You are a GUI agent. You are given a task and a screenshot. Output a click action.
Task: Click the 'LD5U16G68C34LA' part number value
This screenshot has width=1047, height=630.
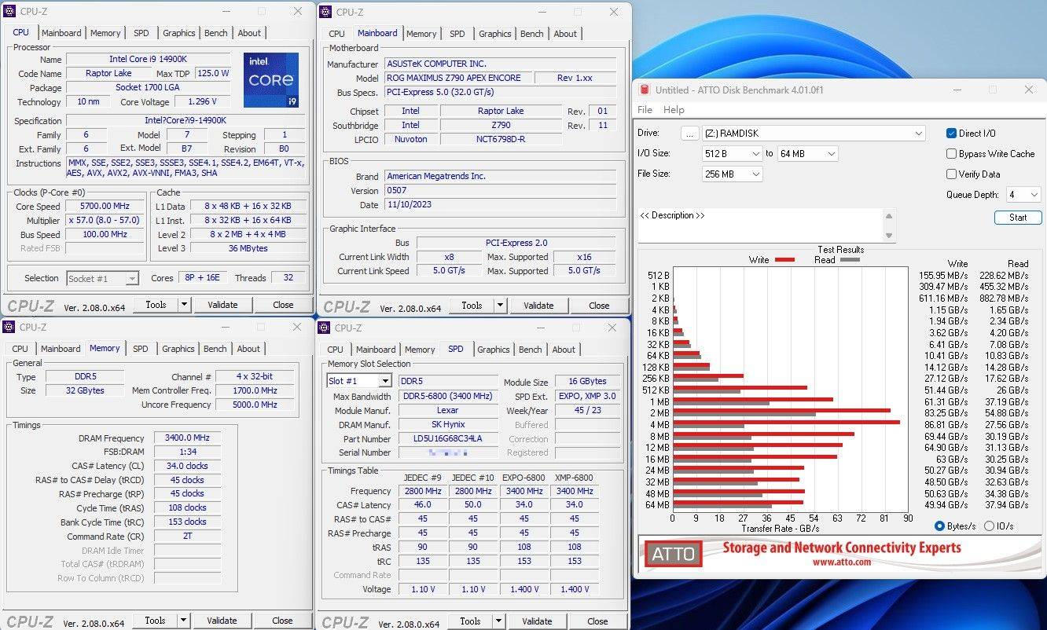447,439
